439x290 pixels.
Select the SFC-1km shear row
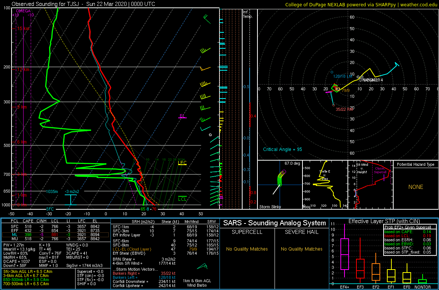point(165,227)
